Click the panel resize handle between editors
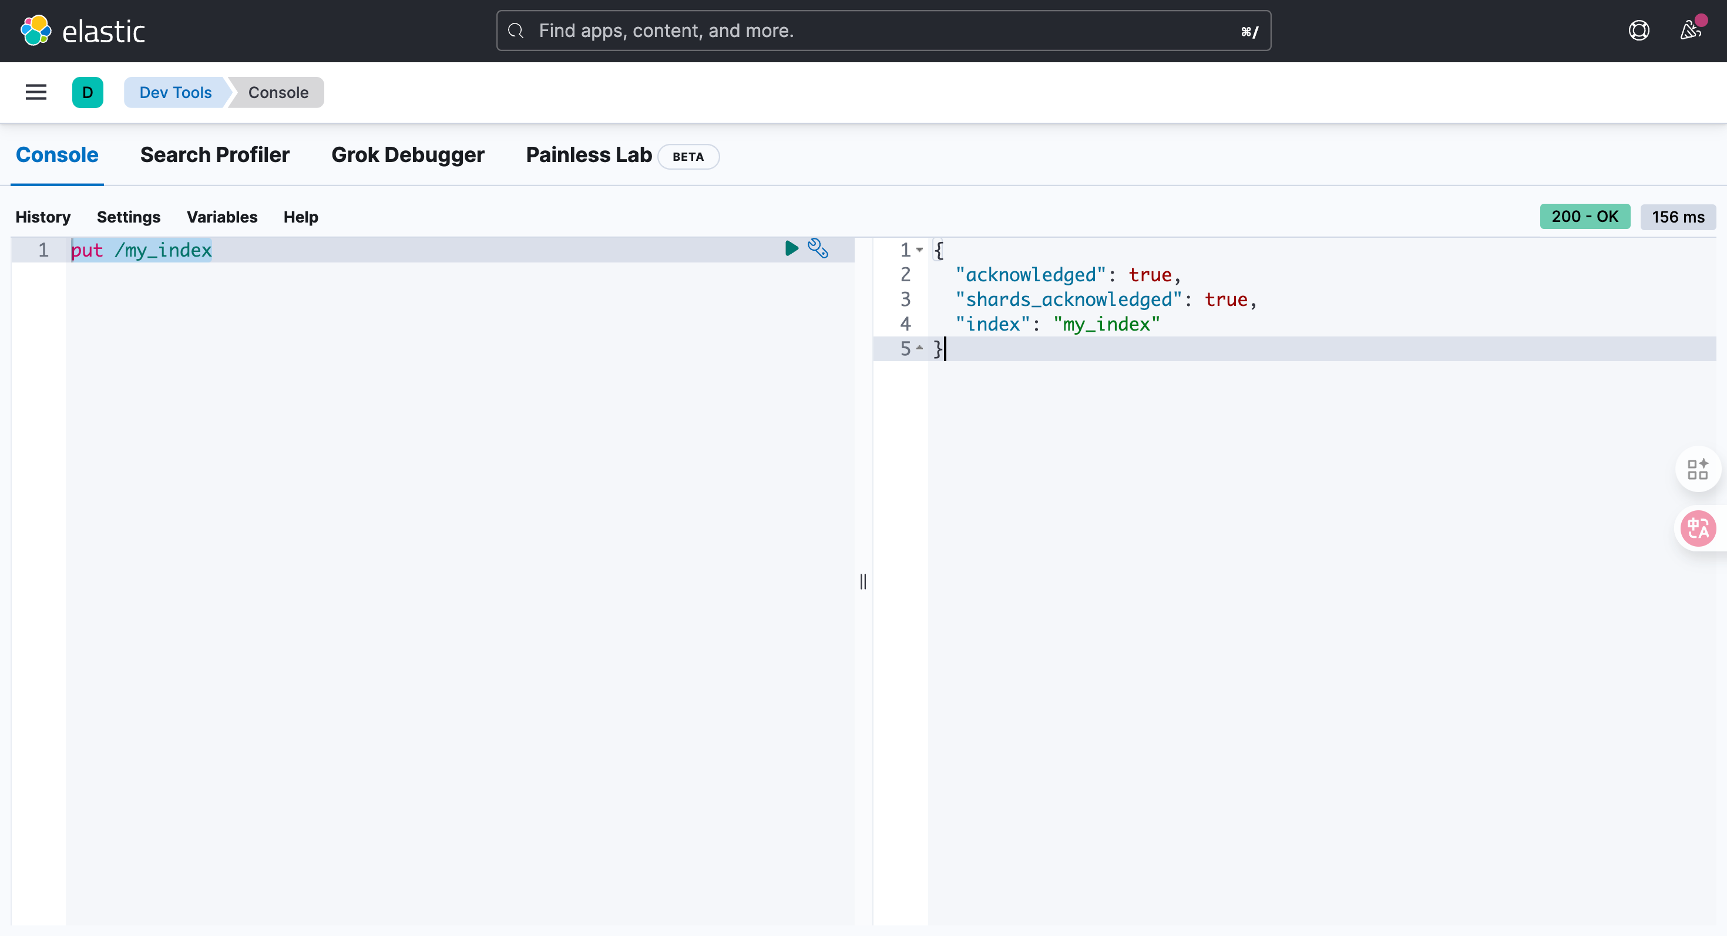This screenshot has width=1727, height=936. [x=863, y=581]
